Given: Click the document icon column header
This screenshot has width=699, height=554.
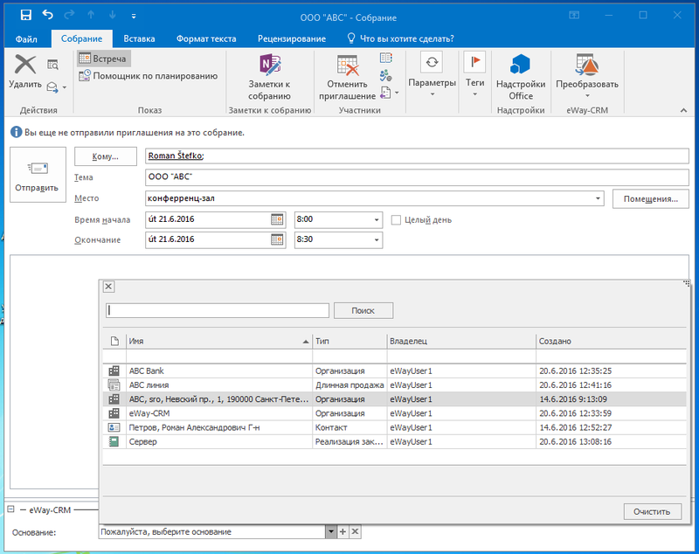Looking at the screenshot, I should point(114,341).
